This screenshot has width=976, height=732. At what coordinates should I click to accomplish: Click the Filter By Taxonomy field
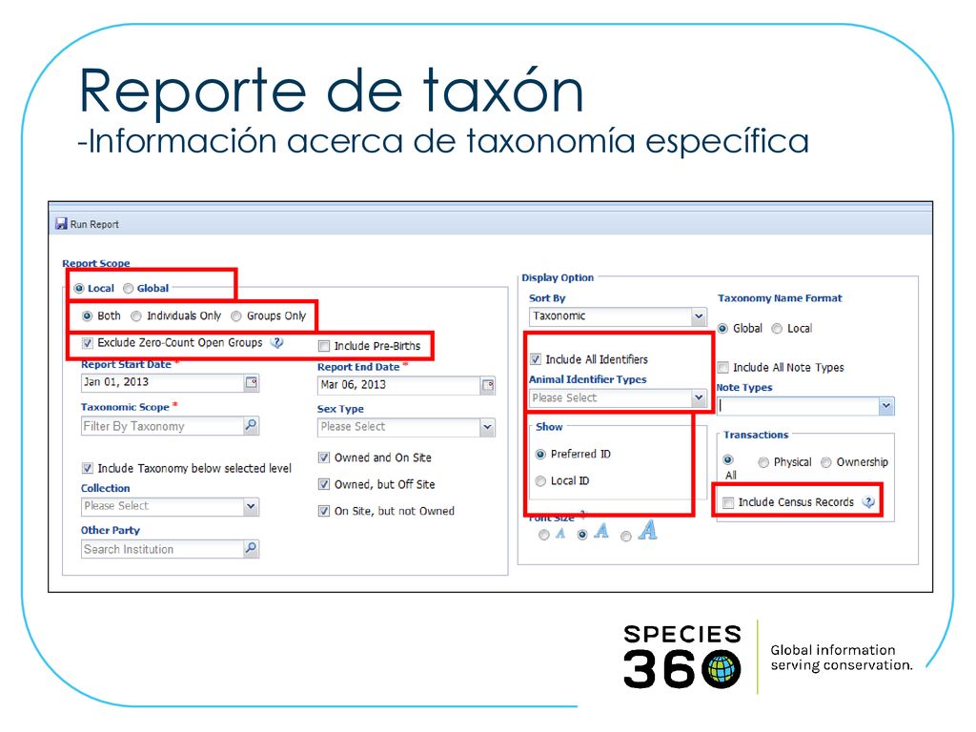pos(162,426)
